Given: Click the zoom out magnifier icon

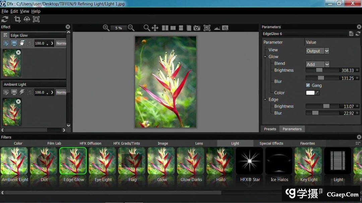Looking at the screenshot, I should 131,28.
